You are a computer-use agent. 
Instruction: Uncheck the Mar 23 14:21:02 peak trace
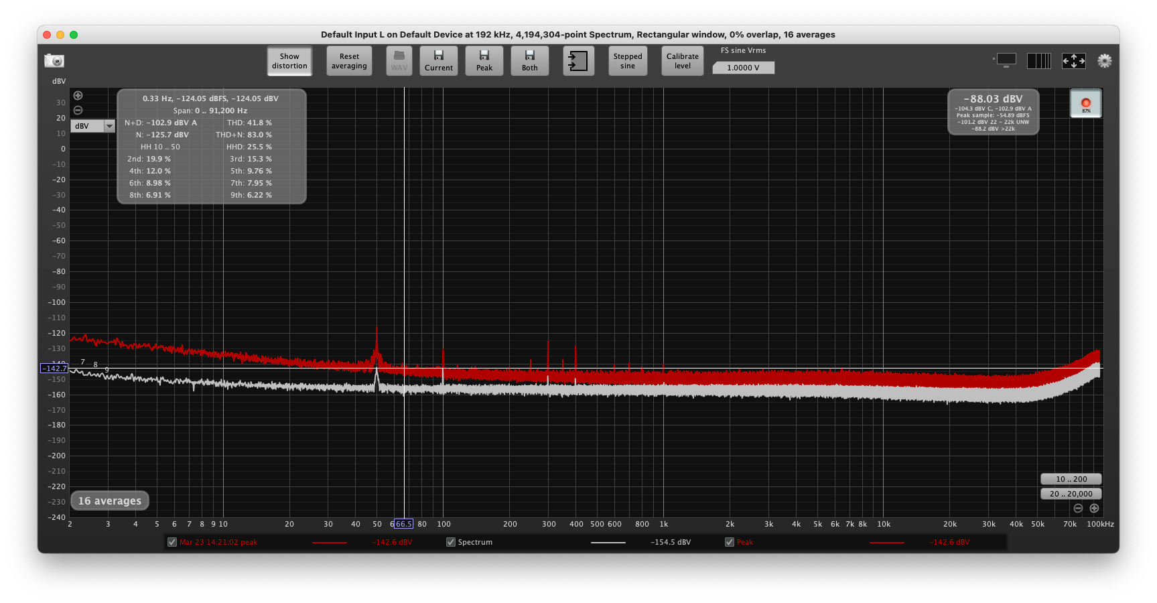(172, 542)
